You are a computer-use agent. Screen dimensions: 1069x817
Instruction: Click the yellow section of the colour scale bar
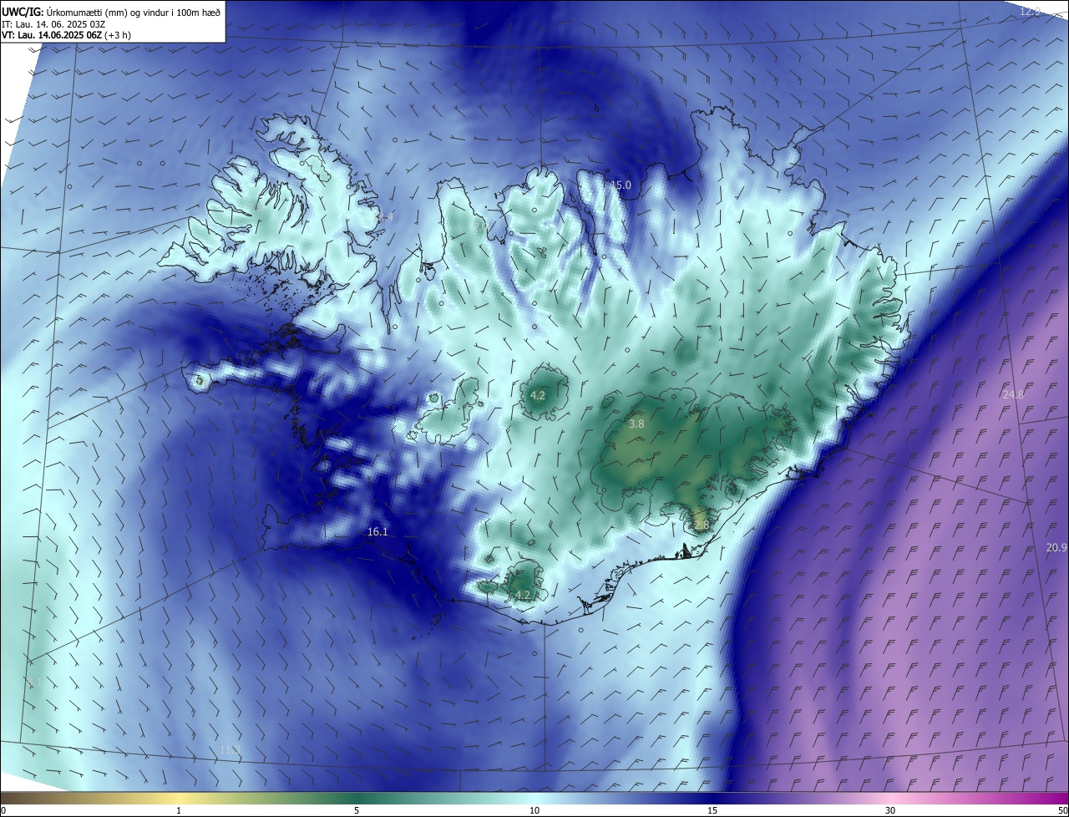(x=180, y=798)
